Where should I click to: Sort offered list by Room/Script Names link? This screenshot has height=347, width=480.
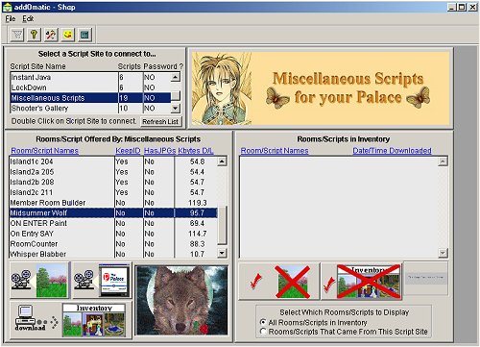click(44, 150)
